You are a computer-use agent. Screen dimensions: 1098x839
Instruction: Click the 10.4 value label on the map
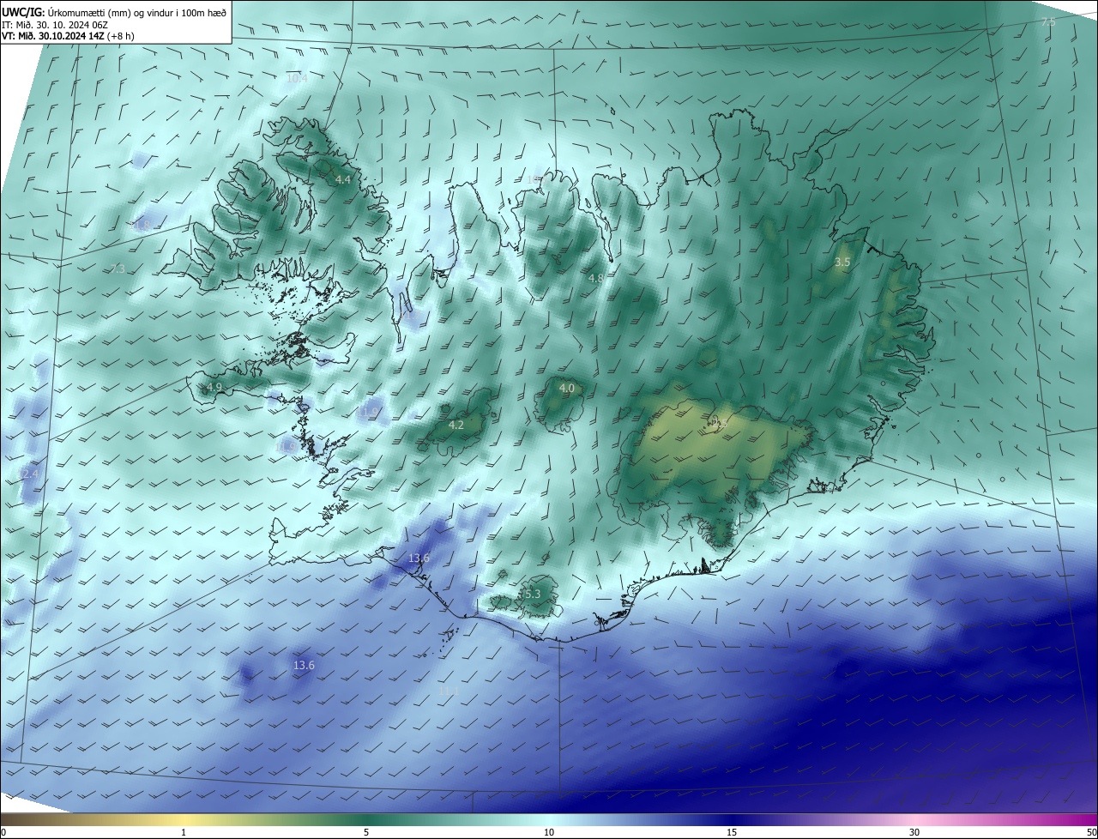297,78
